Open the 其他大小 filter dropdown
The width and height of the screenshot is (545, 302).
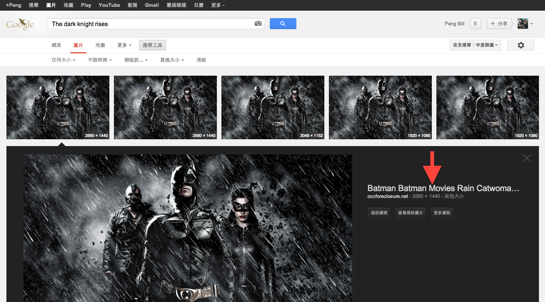pos(172,60)
